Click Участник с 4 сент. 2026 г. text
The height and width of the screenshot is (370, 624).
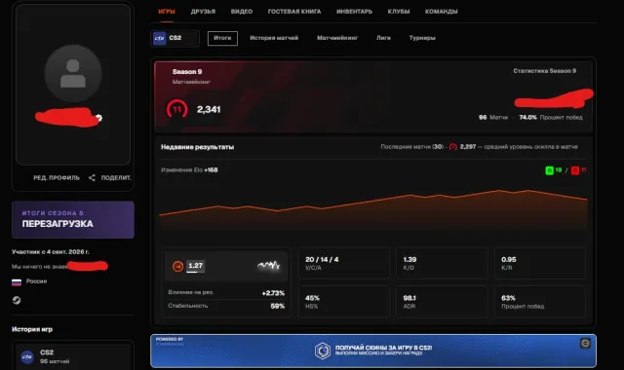[x=51, y=251]
